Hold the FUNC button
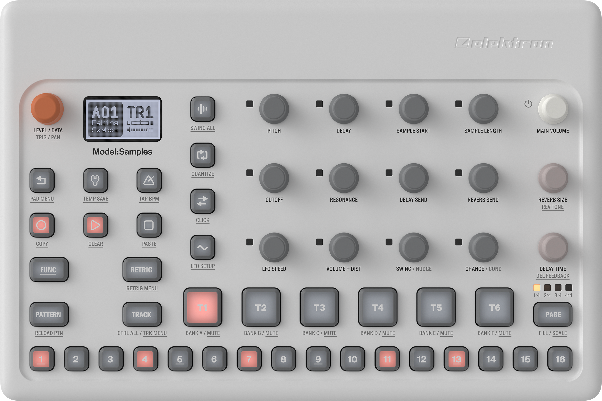The width and height of the screenshot is (602, 401). click(49, 270)
